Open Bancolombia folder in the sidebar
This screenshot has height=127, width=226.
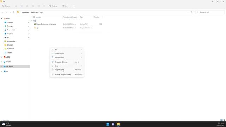pyautogui.click(x=11, y=41)
